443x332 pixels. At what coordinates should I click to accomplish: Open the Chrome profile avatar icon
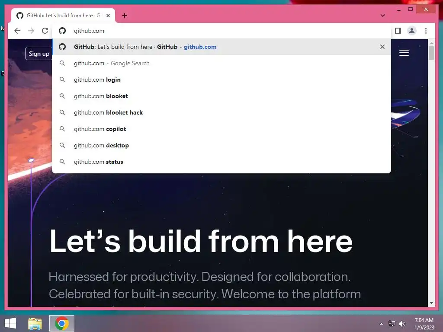click(412, 31)
